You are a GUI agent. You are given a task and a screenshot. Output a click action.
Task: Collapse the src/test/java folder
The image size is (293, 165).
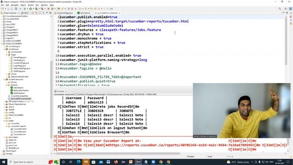(4, 49)
